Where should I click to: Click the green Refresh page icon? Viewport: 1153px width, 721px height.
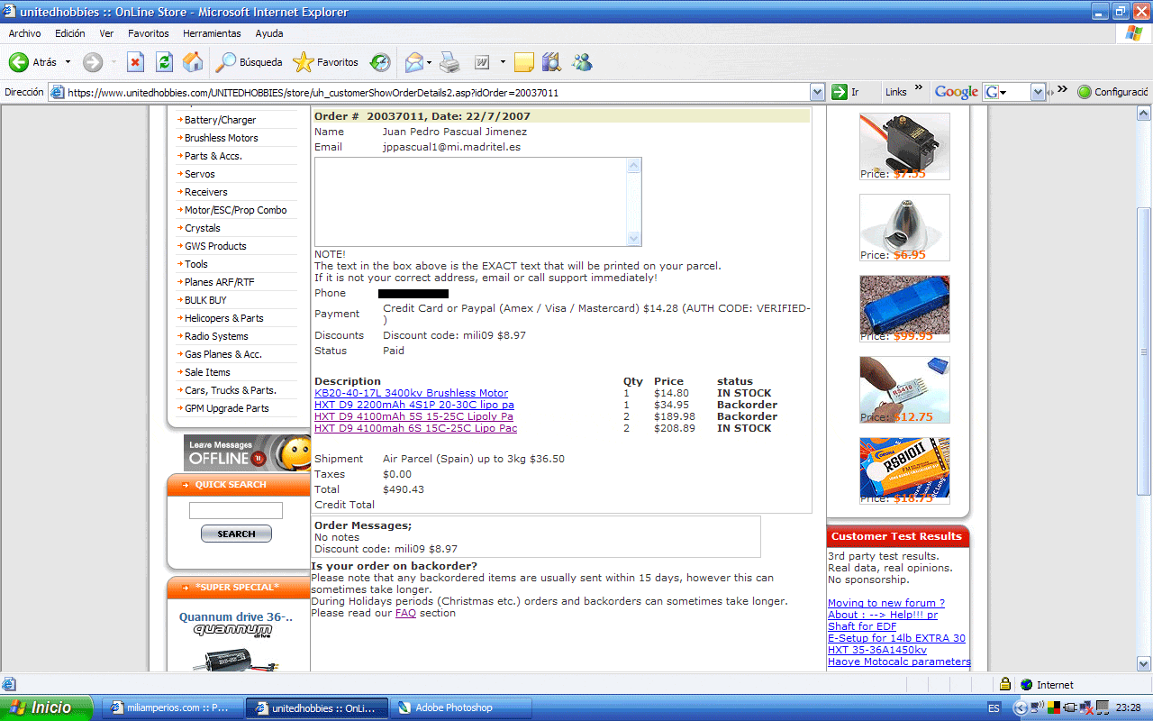pos(164,62)
